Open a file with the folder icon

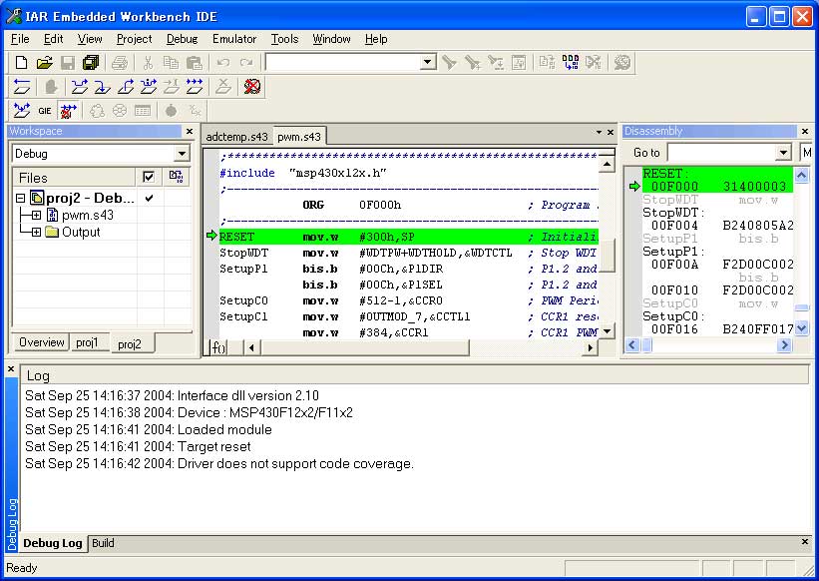[x=45, y=63]
